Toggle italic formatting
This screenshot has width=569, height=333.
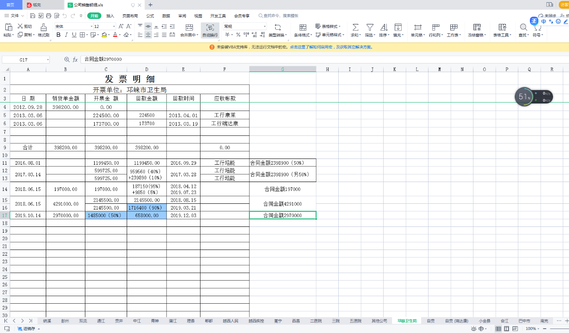point(66,35)
